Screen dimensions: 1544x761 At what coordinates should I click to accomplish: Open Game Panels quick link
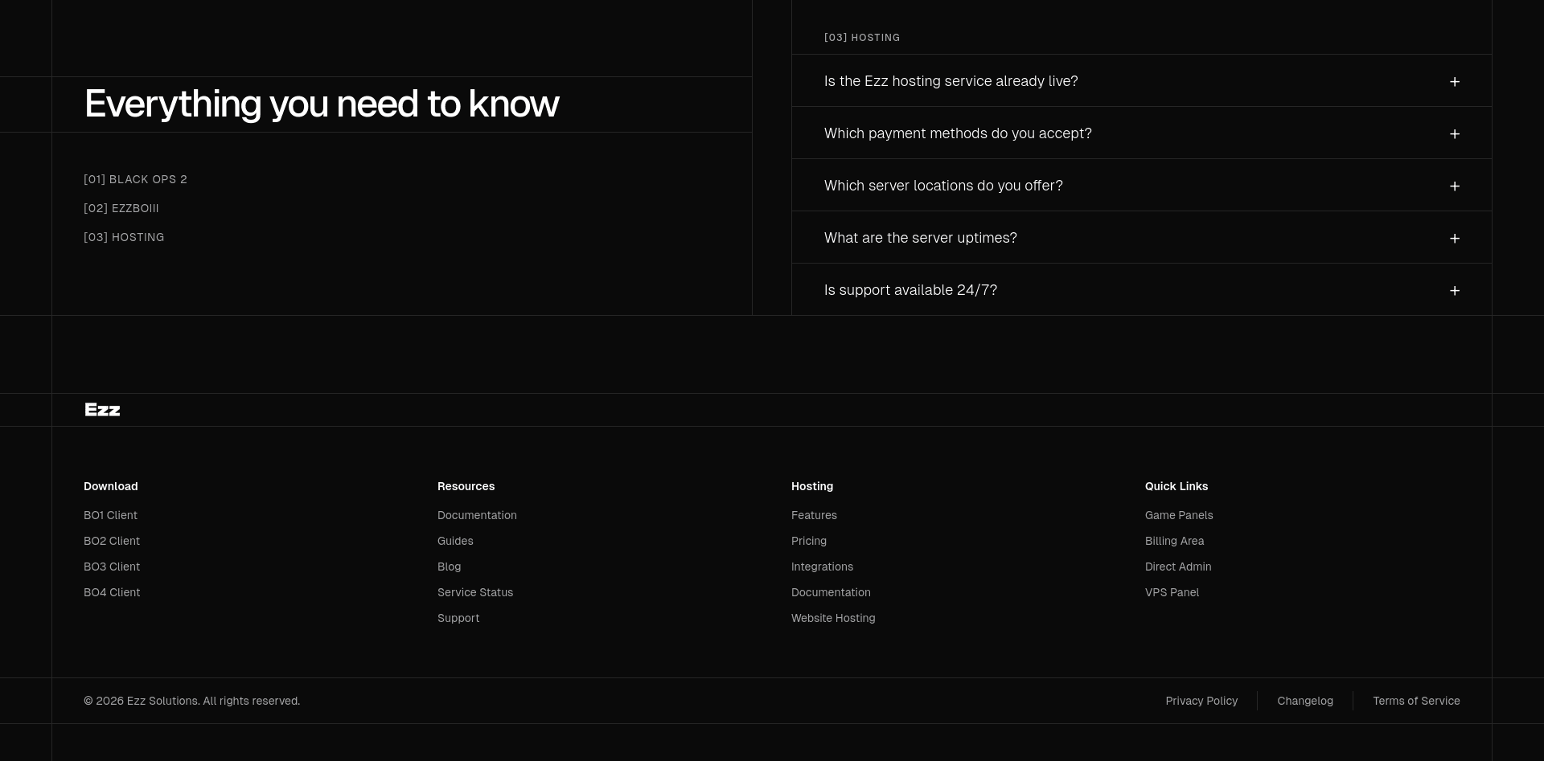tap(1179, 515)
